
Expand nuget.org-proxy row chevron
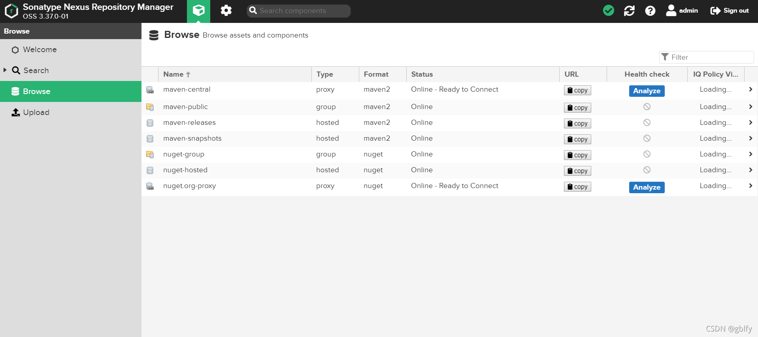click(750, 186)
